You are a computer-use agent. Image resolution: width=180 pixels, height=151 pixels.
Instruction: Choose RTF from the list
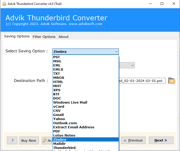point(86,94)
